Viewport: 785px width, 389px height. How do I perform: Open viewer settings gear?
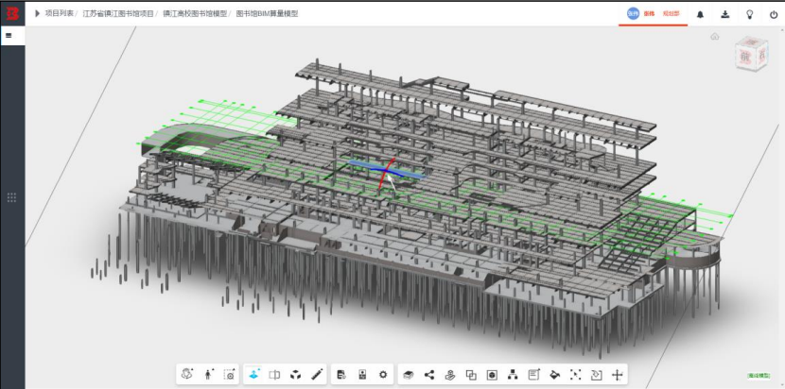(x=383, y=374)
